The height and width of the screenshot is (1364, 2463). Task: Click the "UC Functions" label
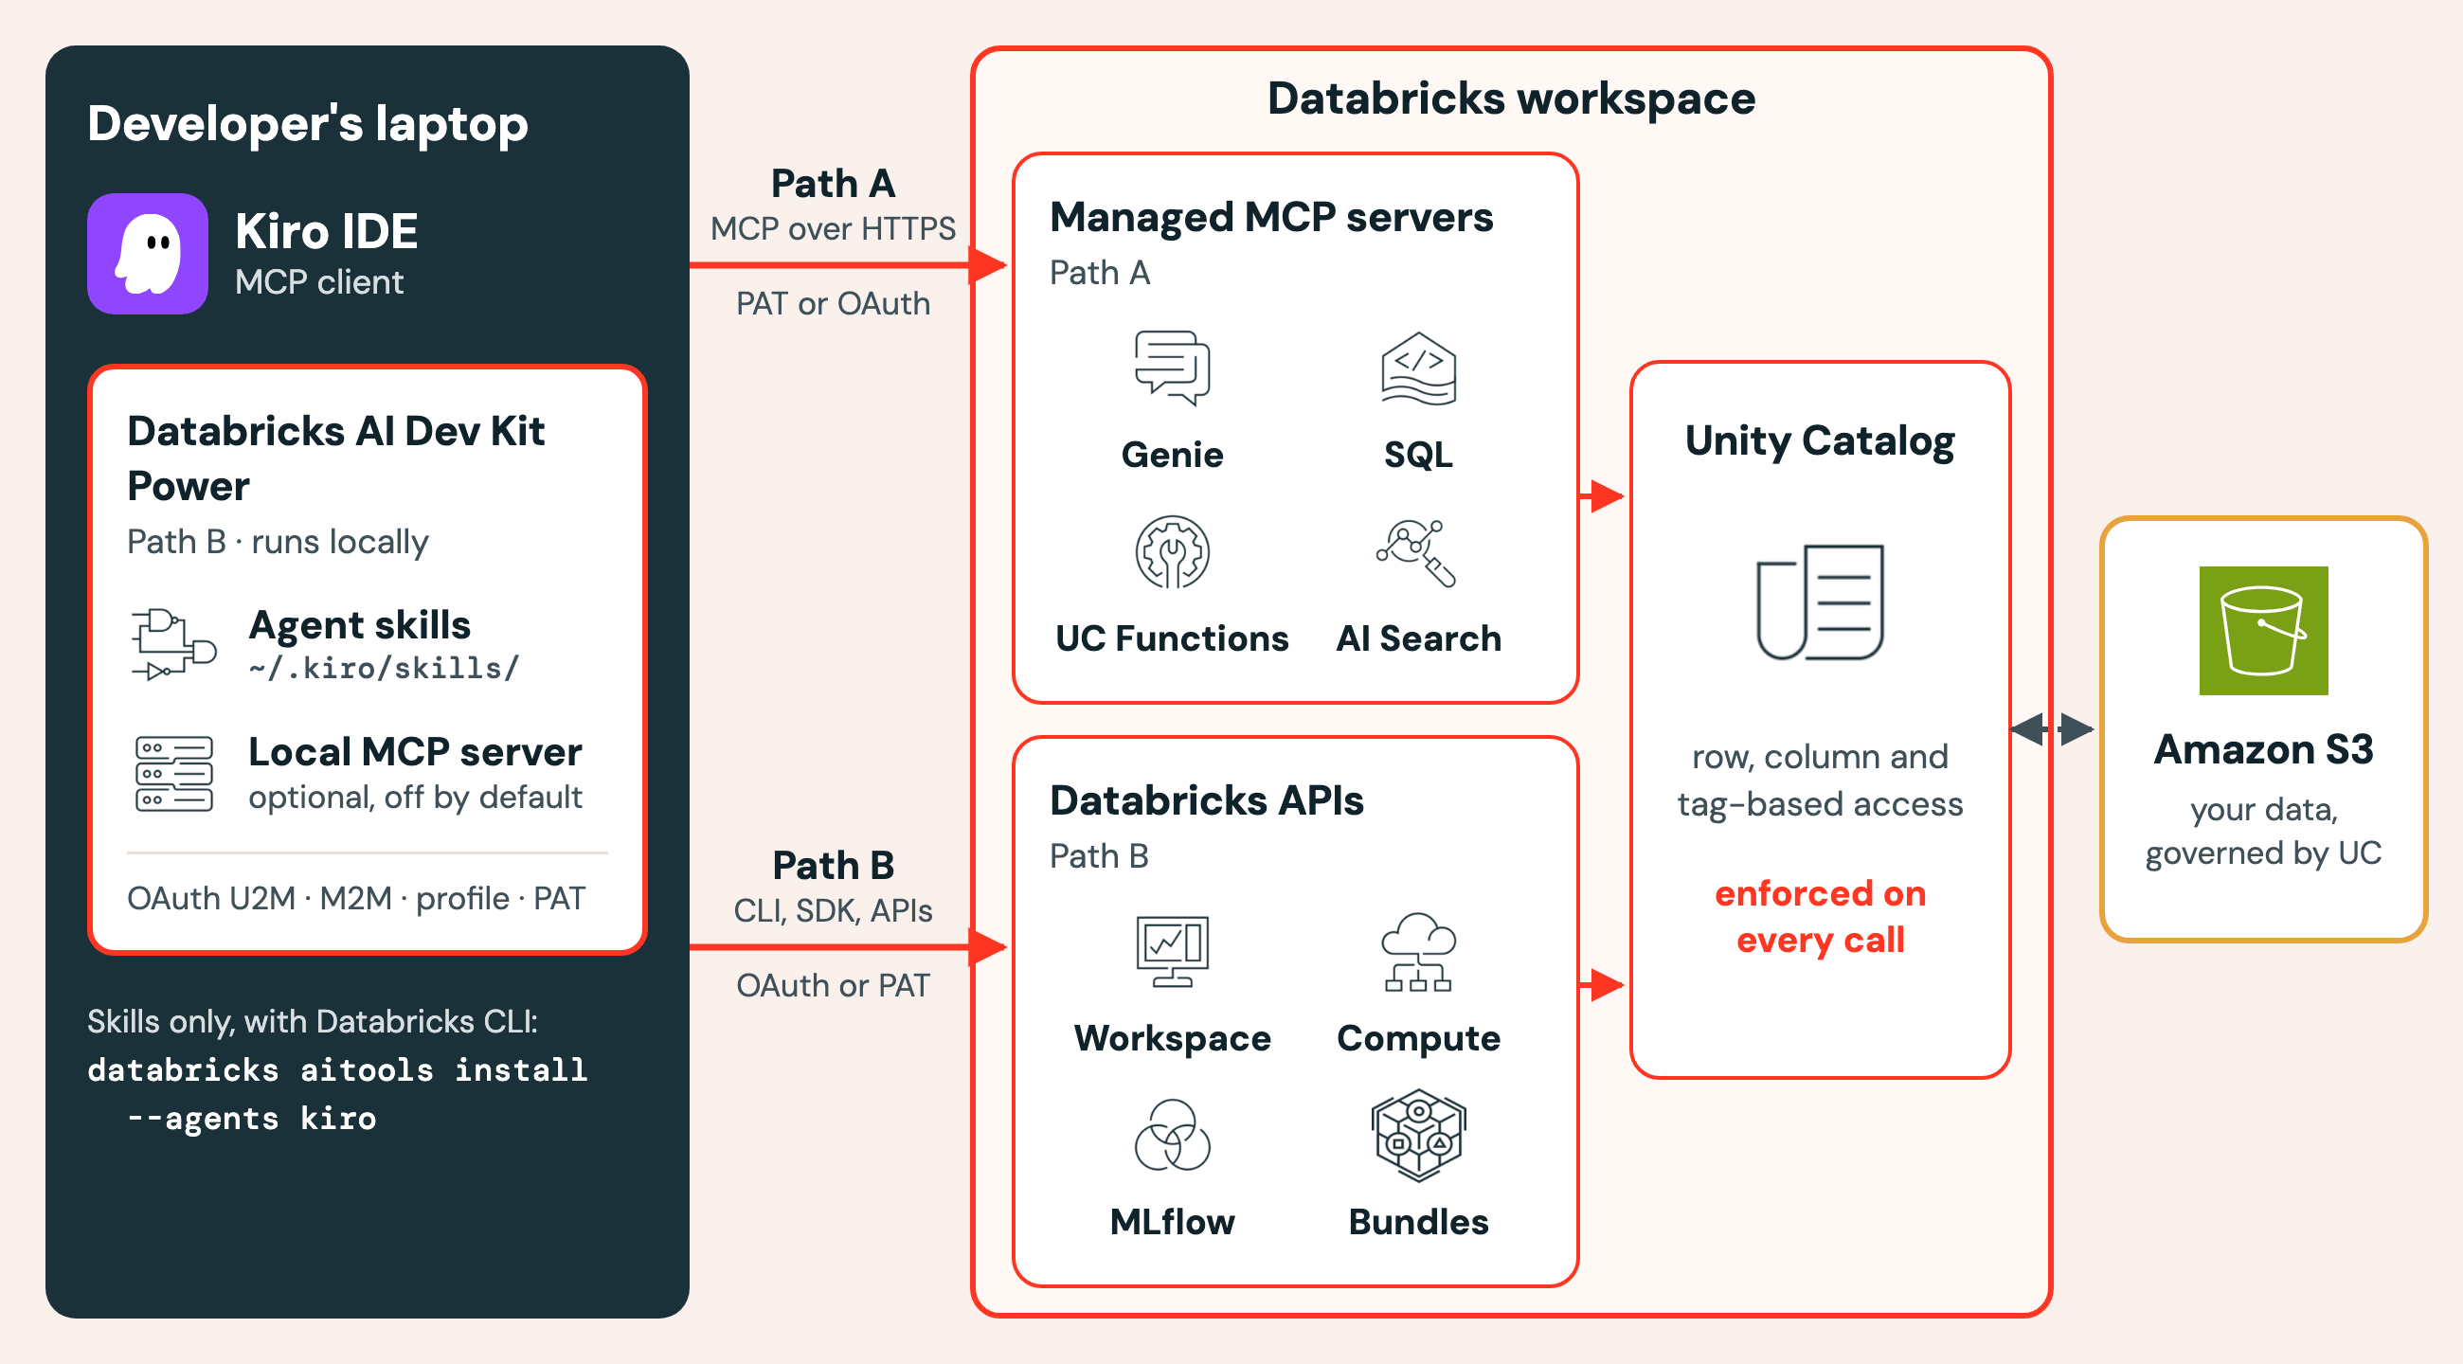(1171, 638)
